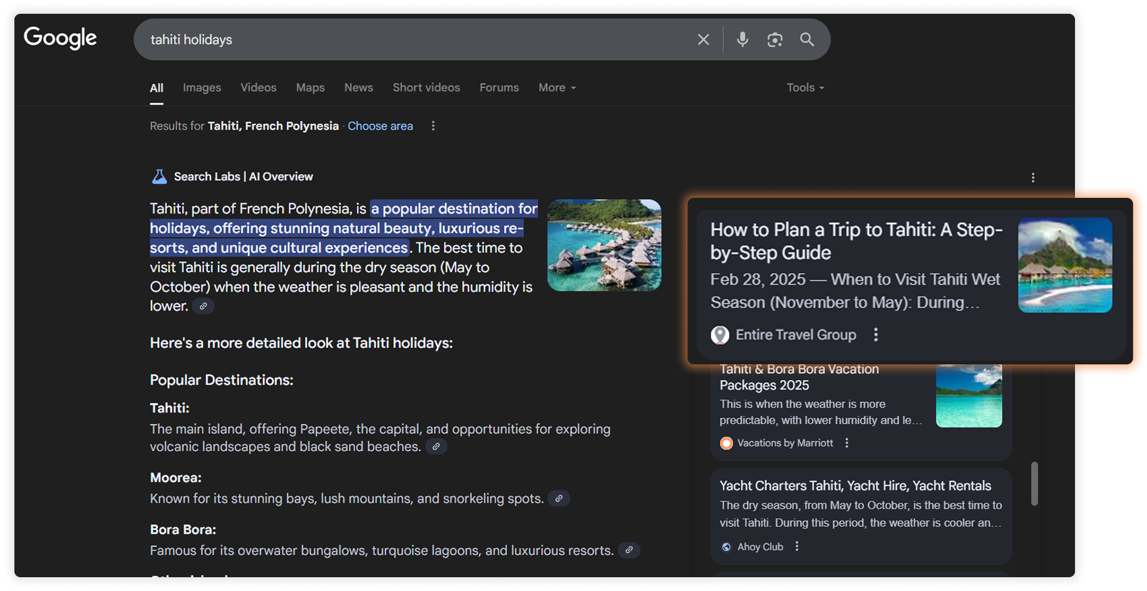Click the Vacations by Marriott source name
This screenshot has width=1147, height=591.
[x=785, y=443]
